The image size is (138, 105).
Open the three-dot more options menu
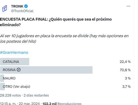tap(128, 6)
